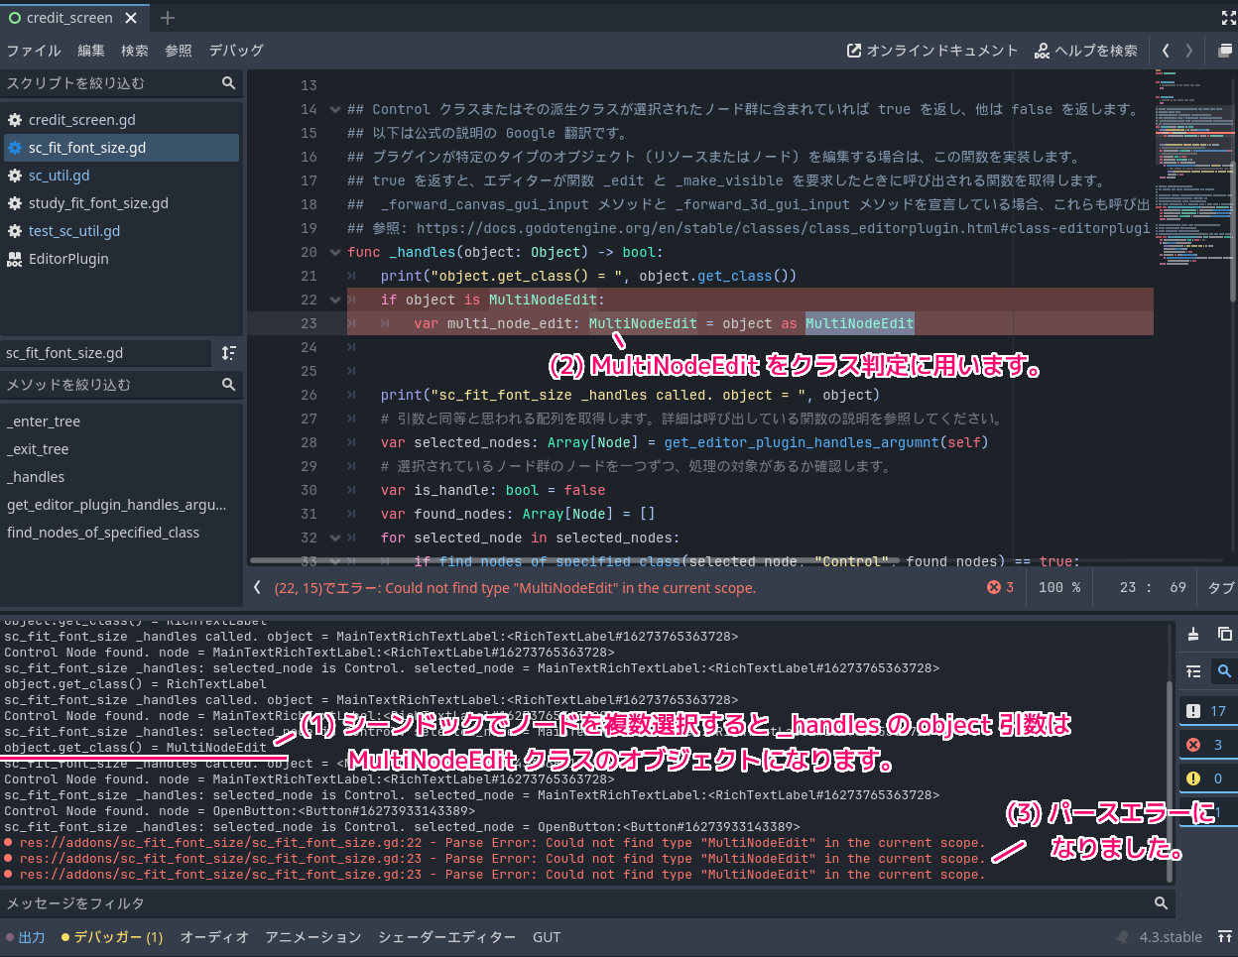Image resolution: width=1238 pixels, height=957 pixels.
Task: Switch to the デバッガー (1) tab
Action: tap(112, 937)
